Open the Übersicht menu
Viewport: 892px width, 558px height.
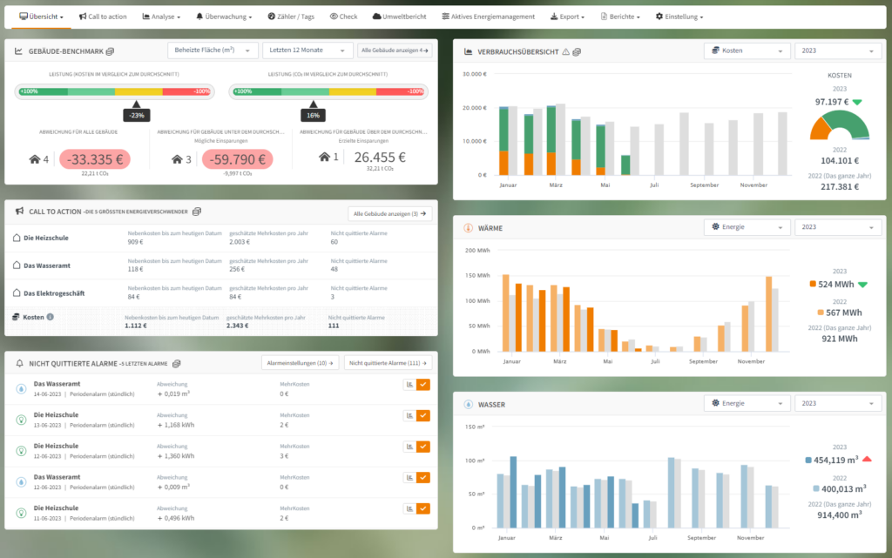click(41, 17)
